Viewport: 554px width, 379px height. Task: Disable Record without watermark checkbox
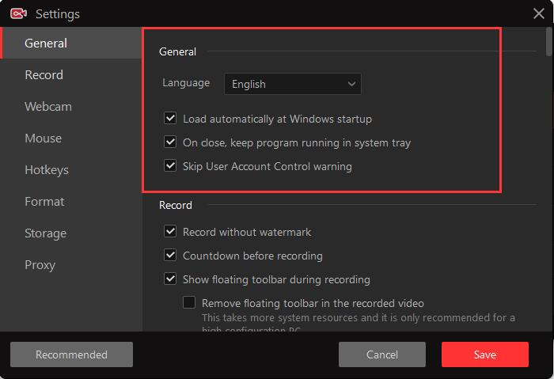(x=170, y=232)
